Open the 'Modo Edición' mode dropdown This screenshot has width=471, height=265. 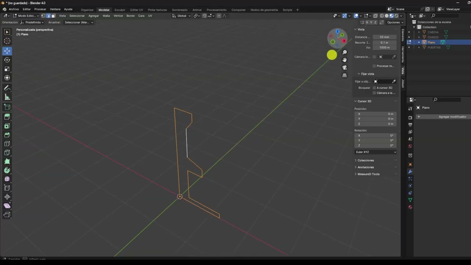(x=26, y=16)
